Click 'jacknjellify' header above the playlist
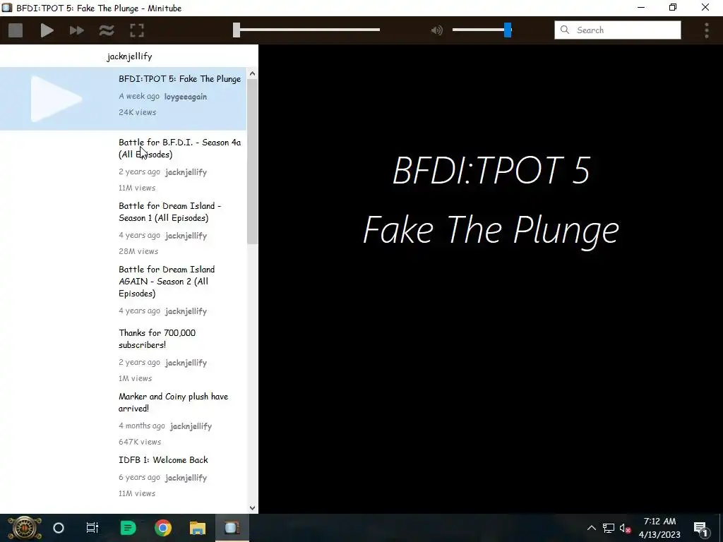 point(129,56)
